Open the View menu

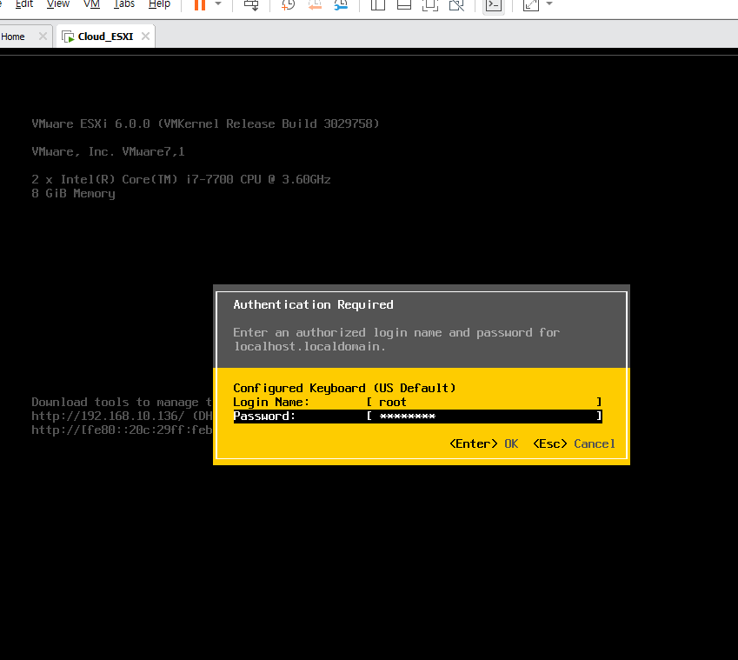(x=58, y=4)
